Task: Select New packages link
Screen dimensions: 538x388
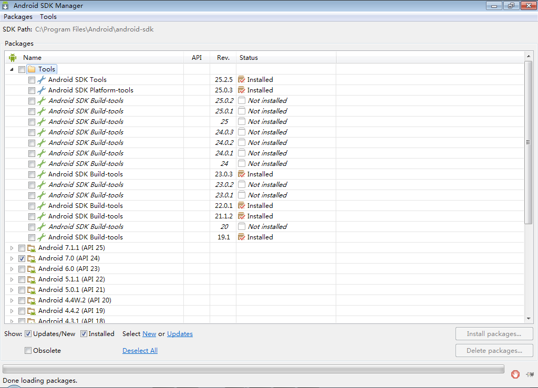Action: (149, 334)
